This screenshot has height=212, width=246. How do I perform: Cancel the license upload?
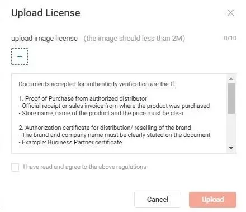coord(158,200)
